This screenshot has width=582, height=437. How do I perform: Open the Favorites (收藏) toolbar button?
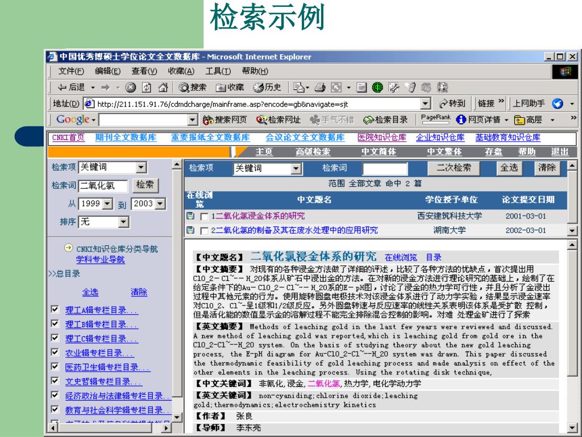[x=230, y=87]
